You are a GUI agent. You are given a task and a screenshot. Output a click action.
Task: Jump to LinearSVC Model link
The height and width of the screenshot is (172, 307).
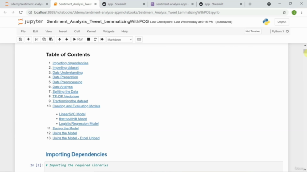click(72, 114)
